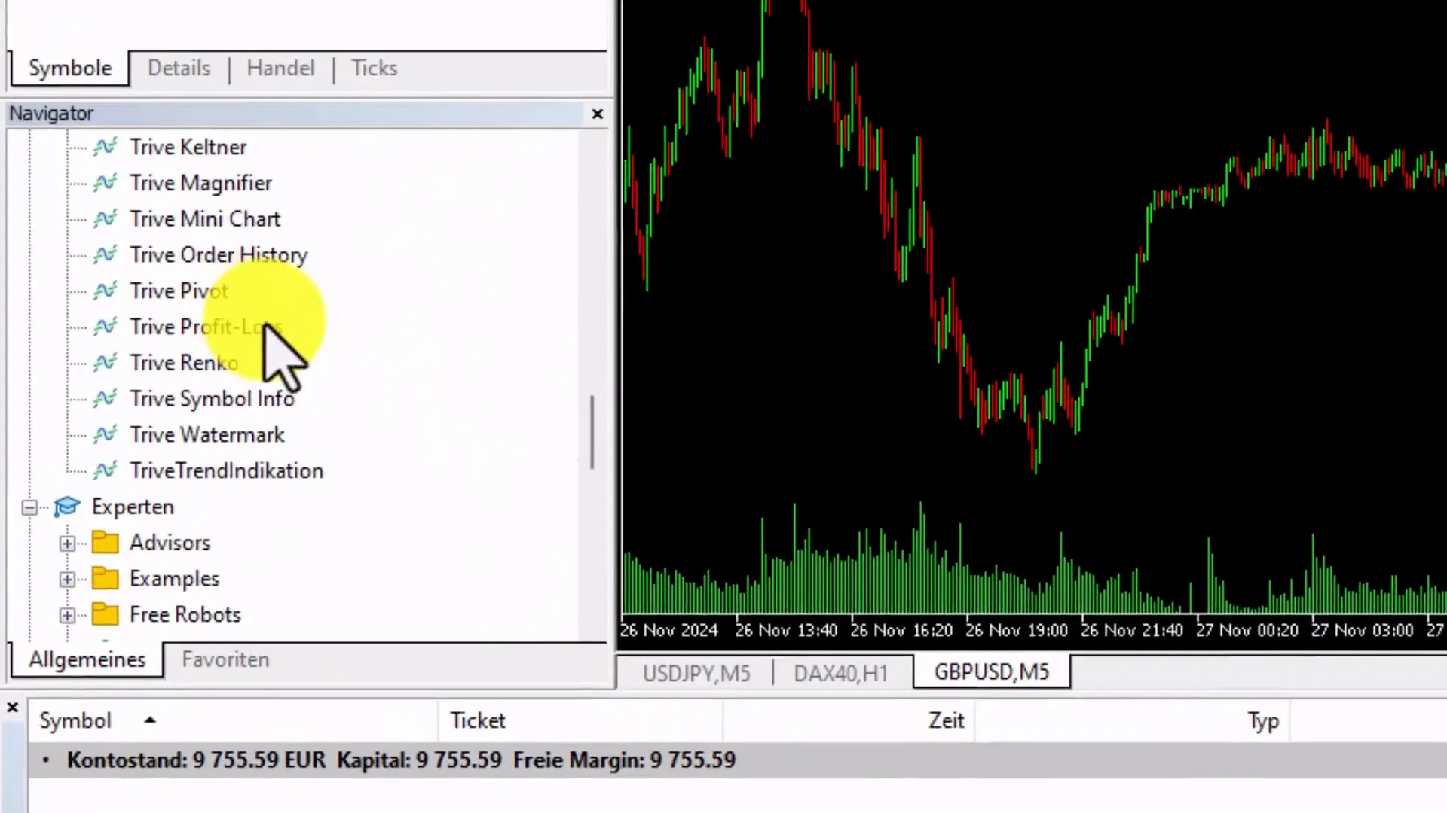Click the 26 Nov 13:40 time label
The width and height of the screenshot is (1447, 813).
coord(786,630)
